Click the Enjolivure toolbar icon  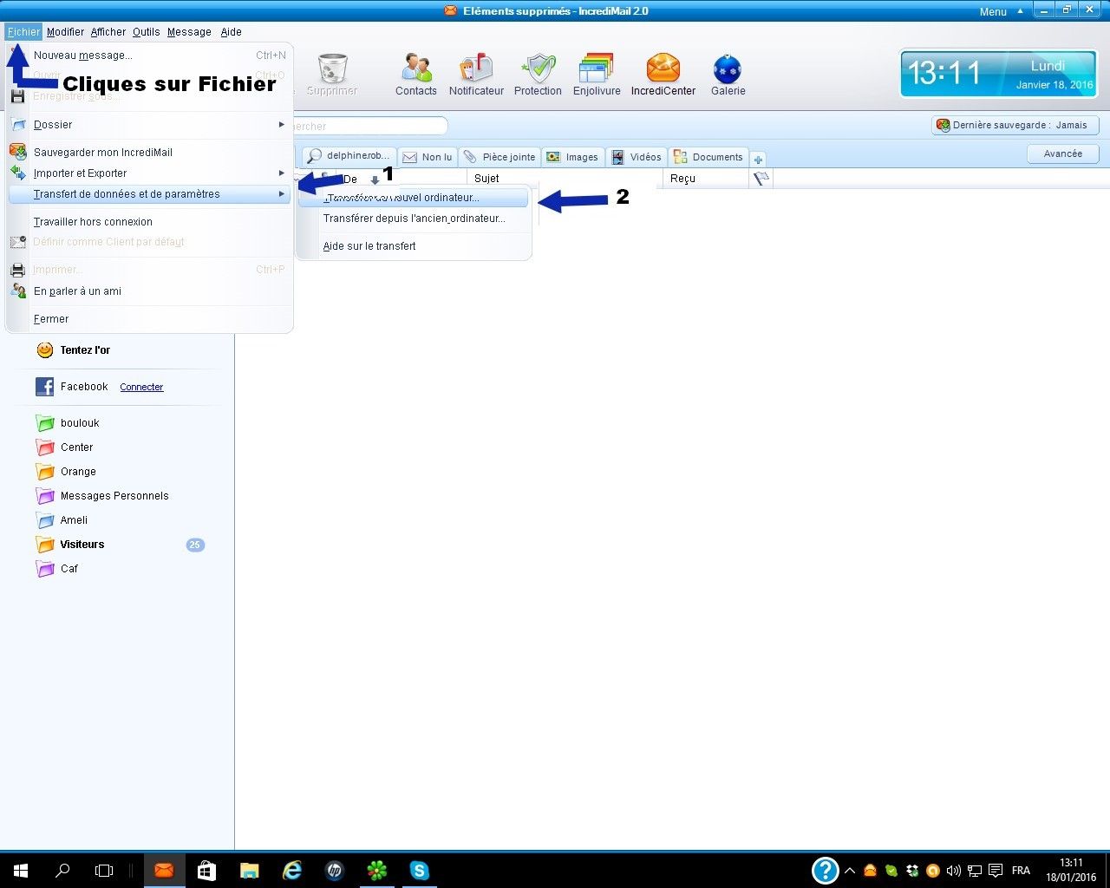597,69
